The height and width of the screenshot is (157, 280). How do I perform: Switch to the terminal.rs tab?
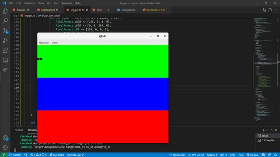pyautogui.click(x=154, y=10)
